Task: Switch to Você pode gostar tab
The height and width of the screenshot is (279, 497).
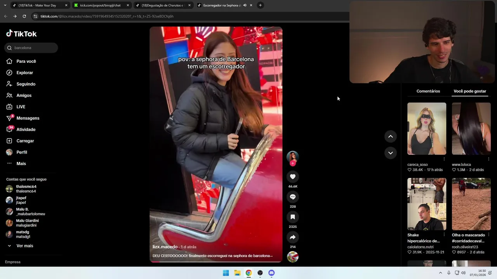Action: tap(470, 91)
